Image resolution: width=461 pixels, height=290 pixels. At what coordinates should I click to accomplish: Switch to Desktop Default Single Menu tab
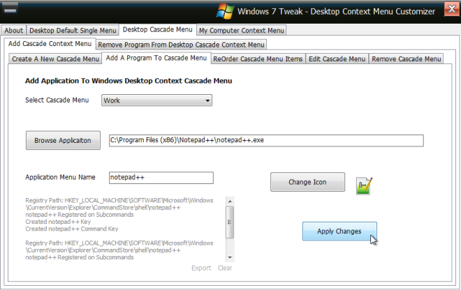coord(73,30)
